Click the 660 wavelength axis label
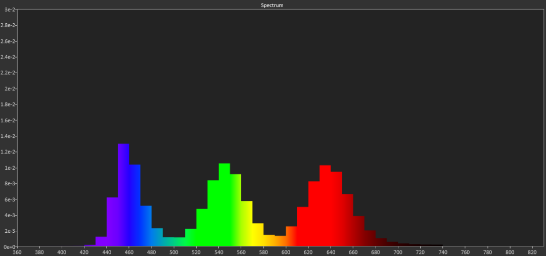This screenshot has height=256, width=546. [353, 252]
